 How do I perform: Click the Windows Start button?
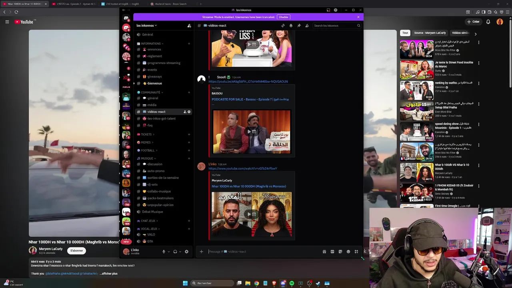185,283
